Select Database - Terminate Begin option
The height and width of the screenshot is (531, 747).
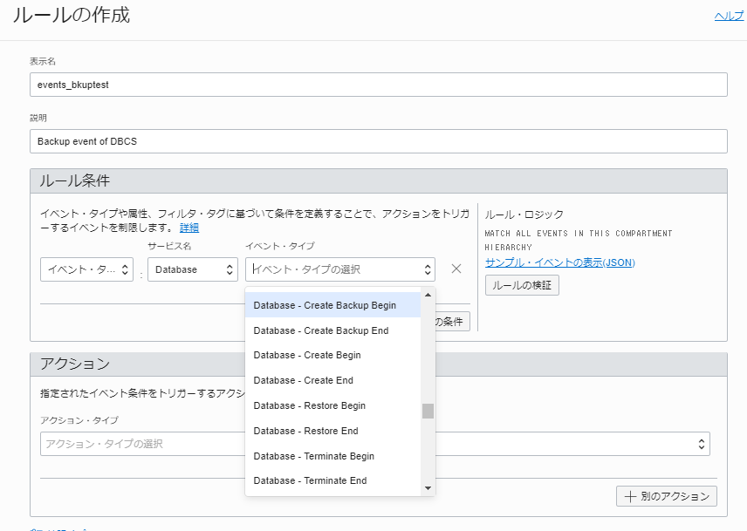(x=333, y=456)
